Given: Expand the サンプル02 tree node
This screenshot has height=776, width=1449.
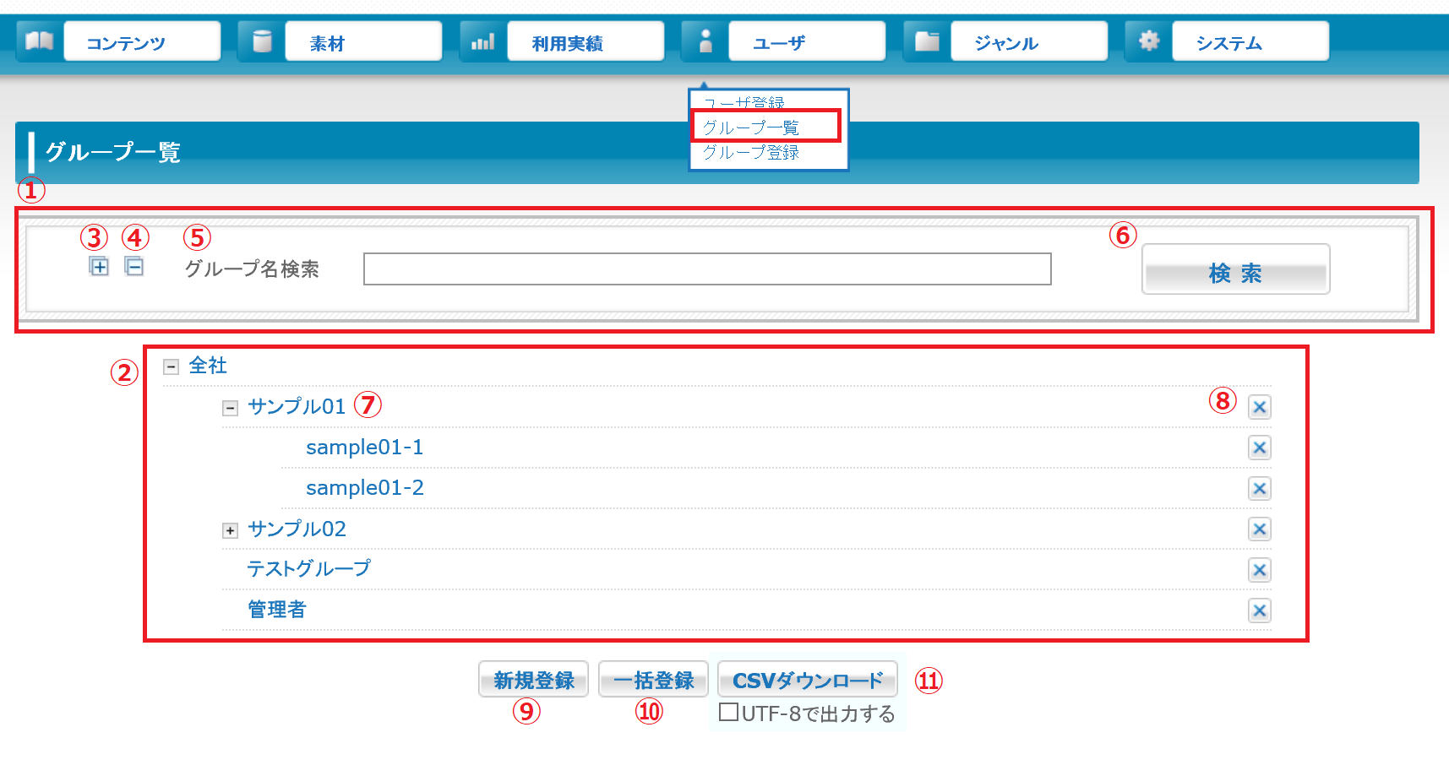Looking at the screenshot, I should (x=230, y=530).
